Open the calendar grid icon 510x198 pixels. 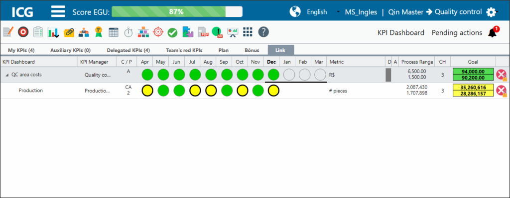click(114, 32)
